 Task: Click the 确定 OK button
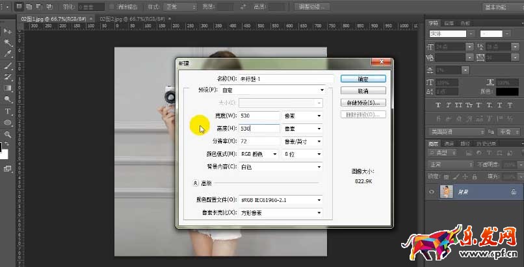coord(363,79)
